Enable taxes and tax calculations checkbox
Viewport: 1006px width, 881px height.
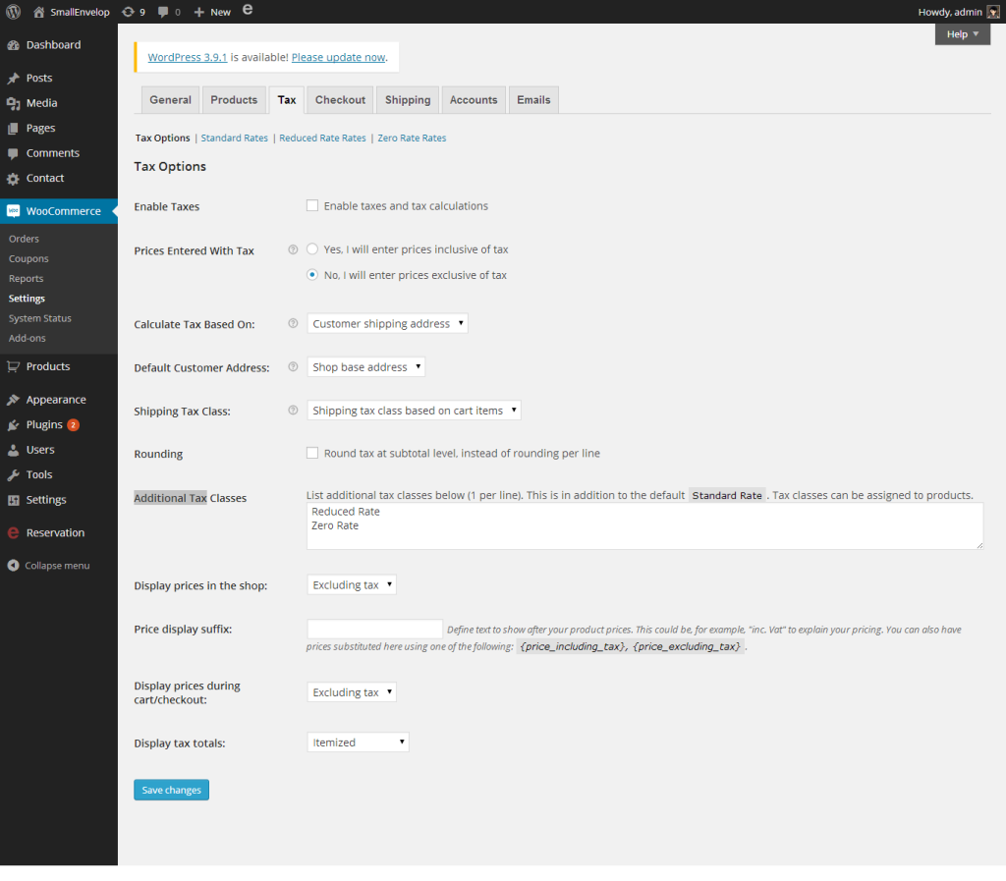coord(312,206)
